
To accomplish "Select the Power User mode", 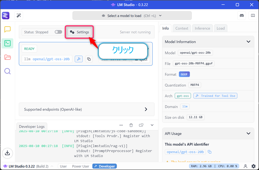I will tap(81, 166).
